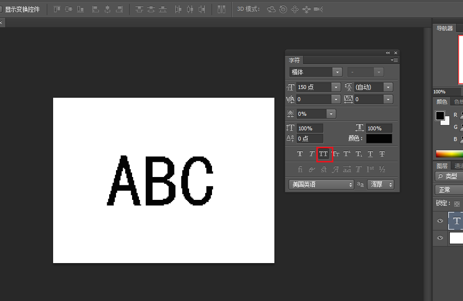
Task: Distribute right edges icon
Action: (202, 9)
